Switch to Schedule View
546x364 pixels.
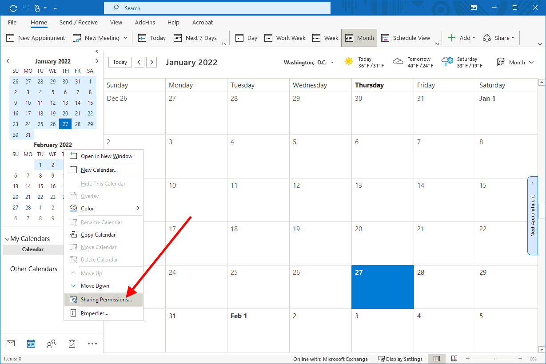(x=406, y=38)
